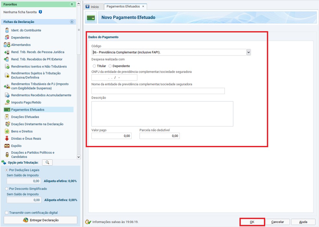Select the Titular radio button
Viewport: 319px width, 227px height.
tap(94, 66)
